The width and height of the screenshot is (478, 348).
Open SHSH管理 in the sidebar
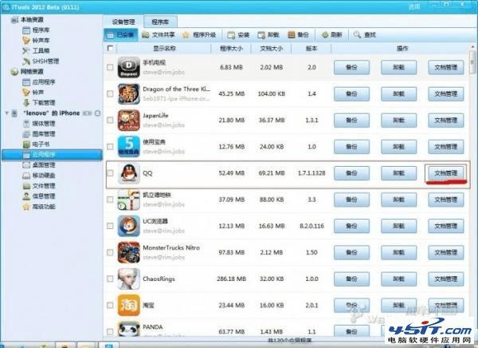click(41, 61)
